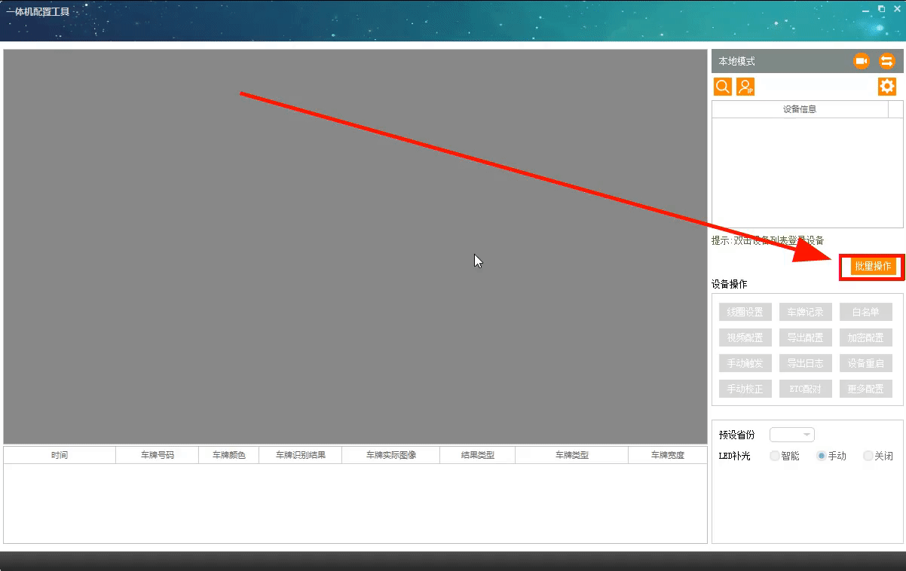Viewport: 906px width, 571px height.
Task: Click the 更多配置 button
Action: pos(865,389)
